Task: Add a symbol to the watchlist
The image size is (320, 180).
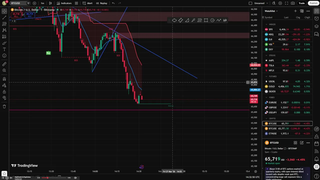Action: tap(295, 11)
